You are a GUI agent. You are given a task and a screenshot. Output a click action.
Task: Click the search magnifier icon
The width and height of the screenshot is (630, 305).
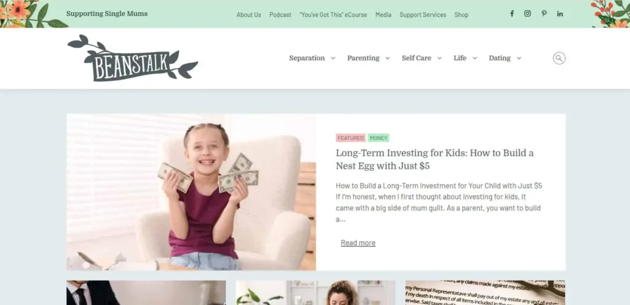click(x=559, y=58)
